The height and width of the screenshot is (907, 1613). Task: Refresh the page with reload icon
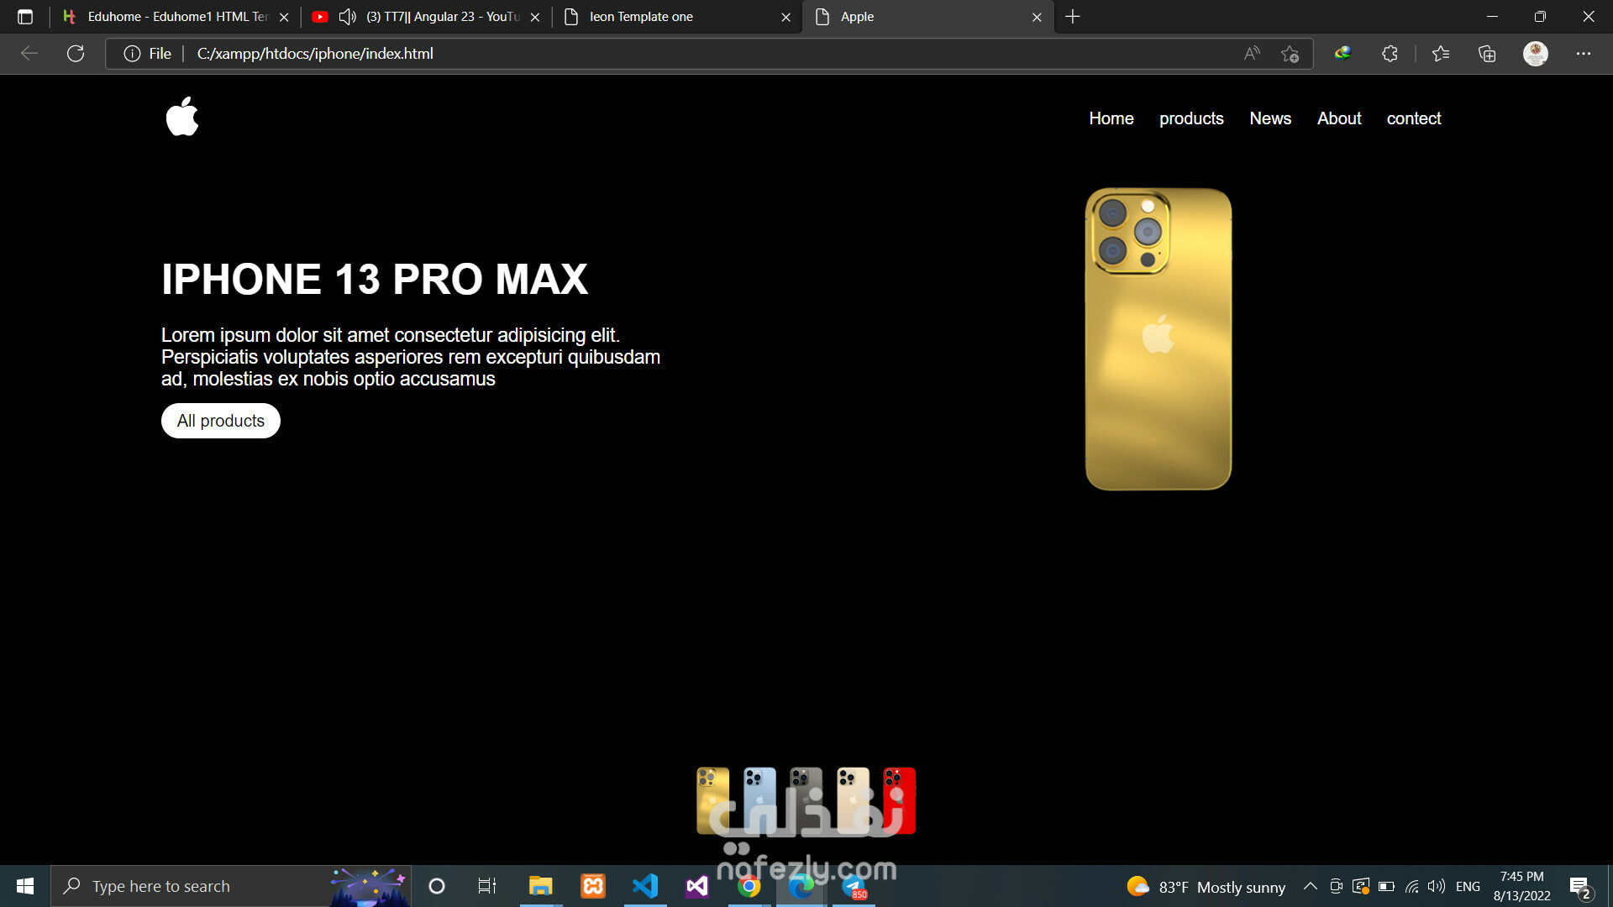(76, 54)
